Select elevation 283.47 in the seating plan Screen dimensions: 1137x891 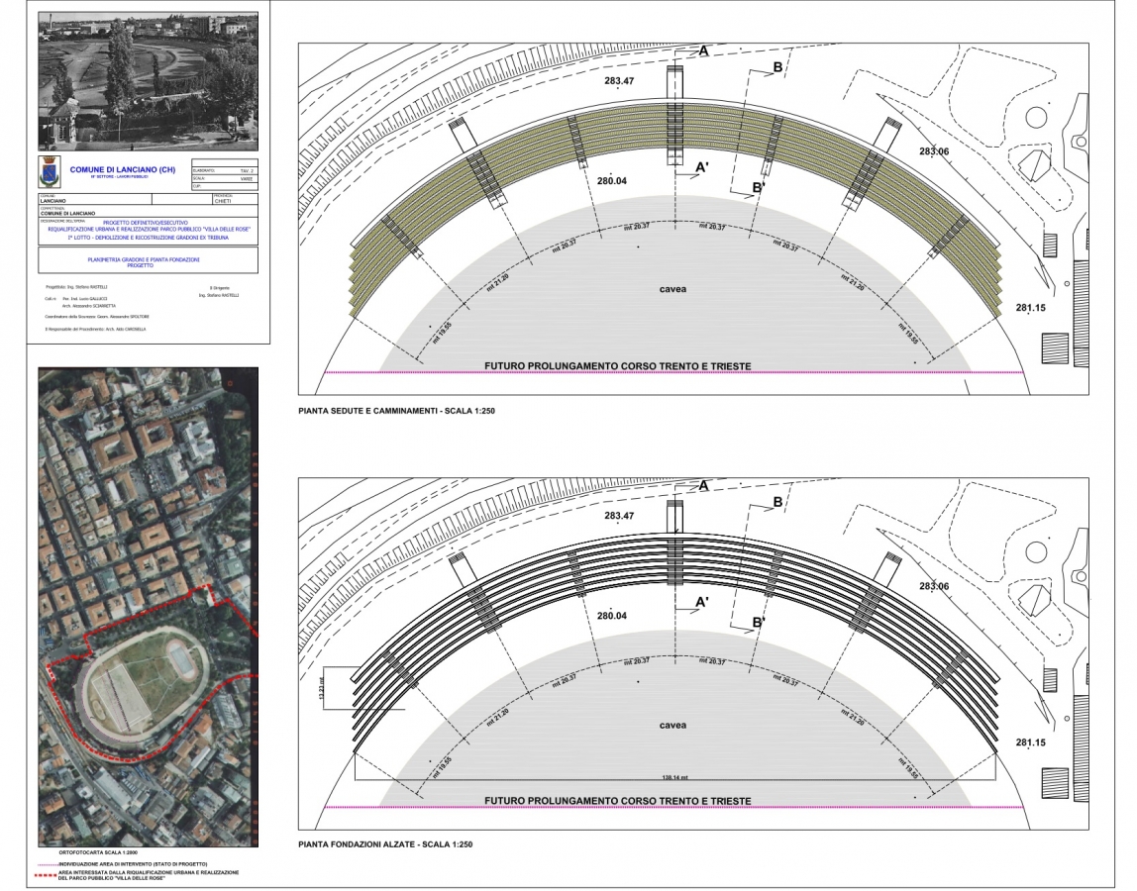619,79
